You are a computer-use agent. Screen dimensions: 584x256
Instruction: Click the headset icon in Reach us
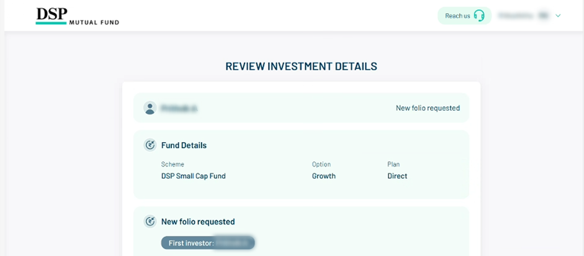tap(479, 16)
